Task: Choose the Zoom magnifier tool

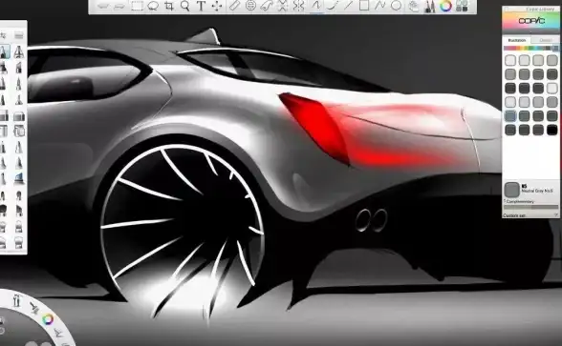Action: pos(185,6)
